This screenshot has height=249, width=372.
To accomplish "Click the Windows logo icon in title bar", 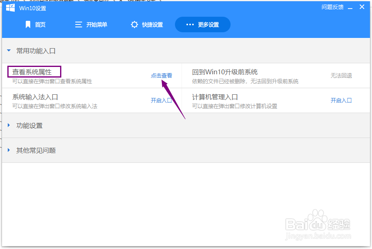I will (11, 8).
